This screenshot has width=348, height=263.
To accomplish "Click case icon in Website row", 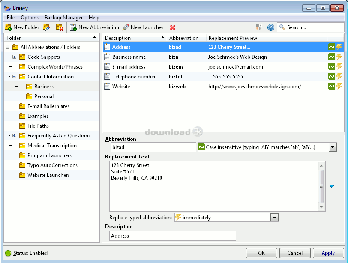I will click(x=332, y=86).
